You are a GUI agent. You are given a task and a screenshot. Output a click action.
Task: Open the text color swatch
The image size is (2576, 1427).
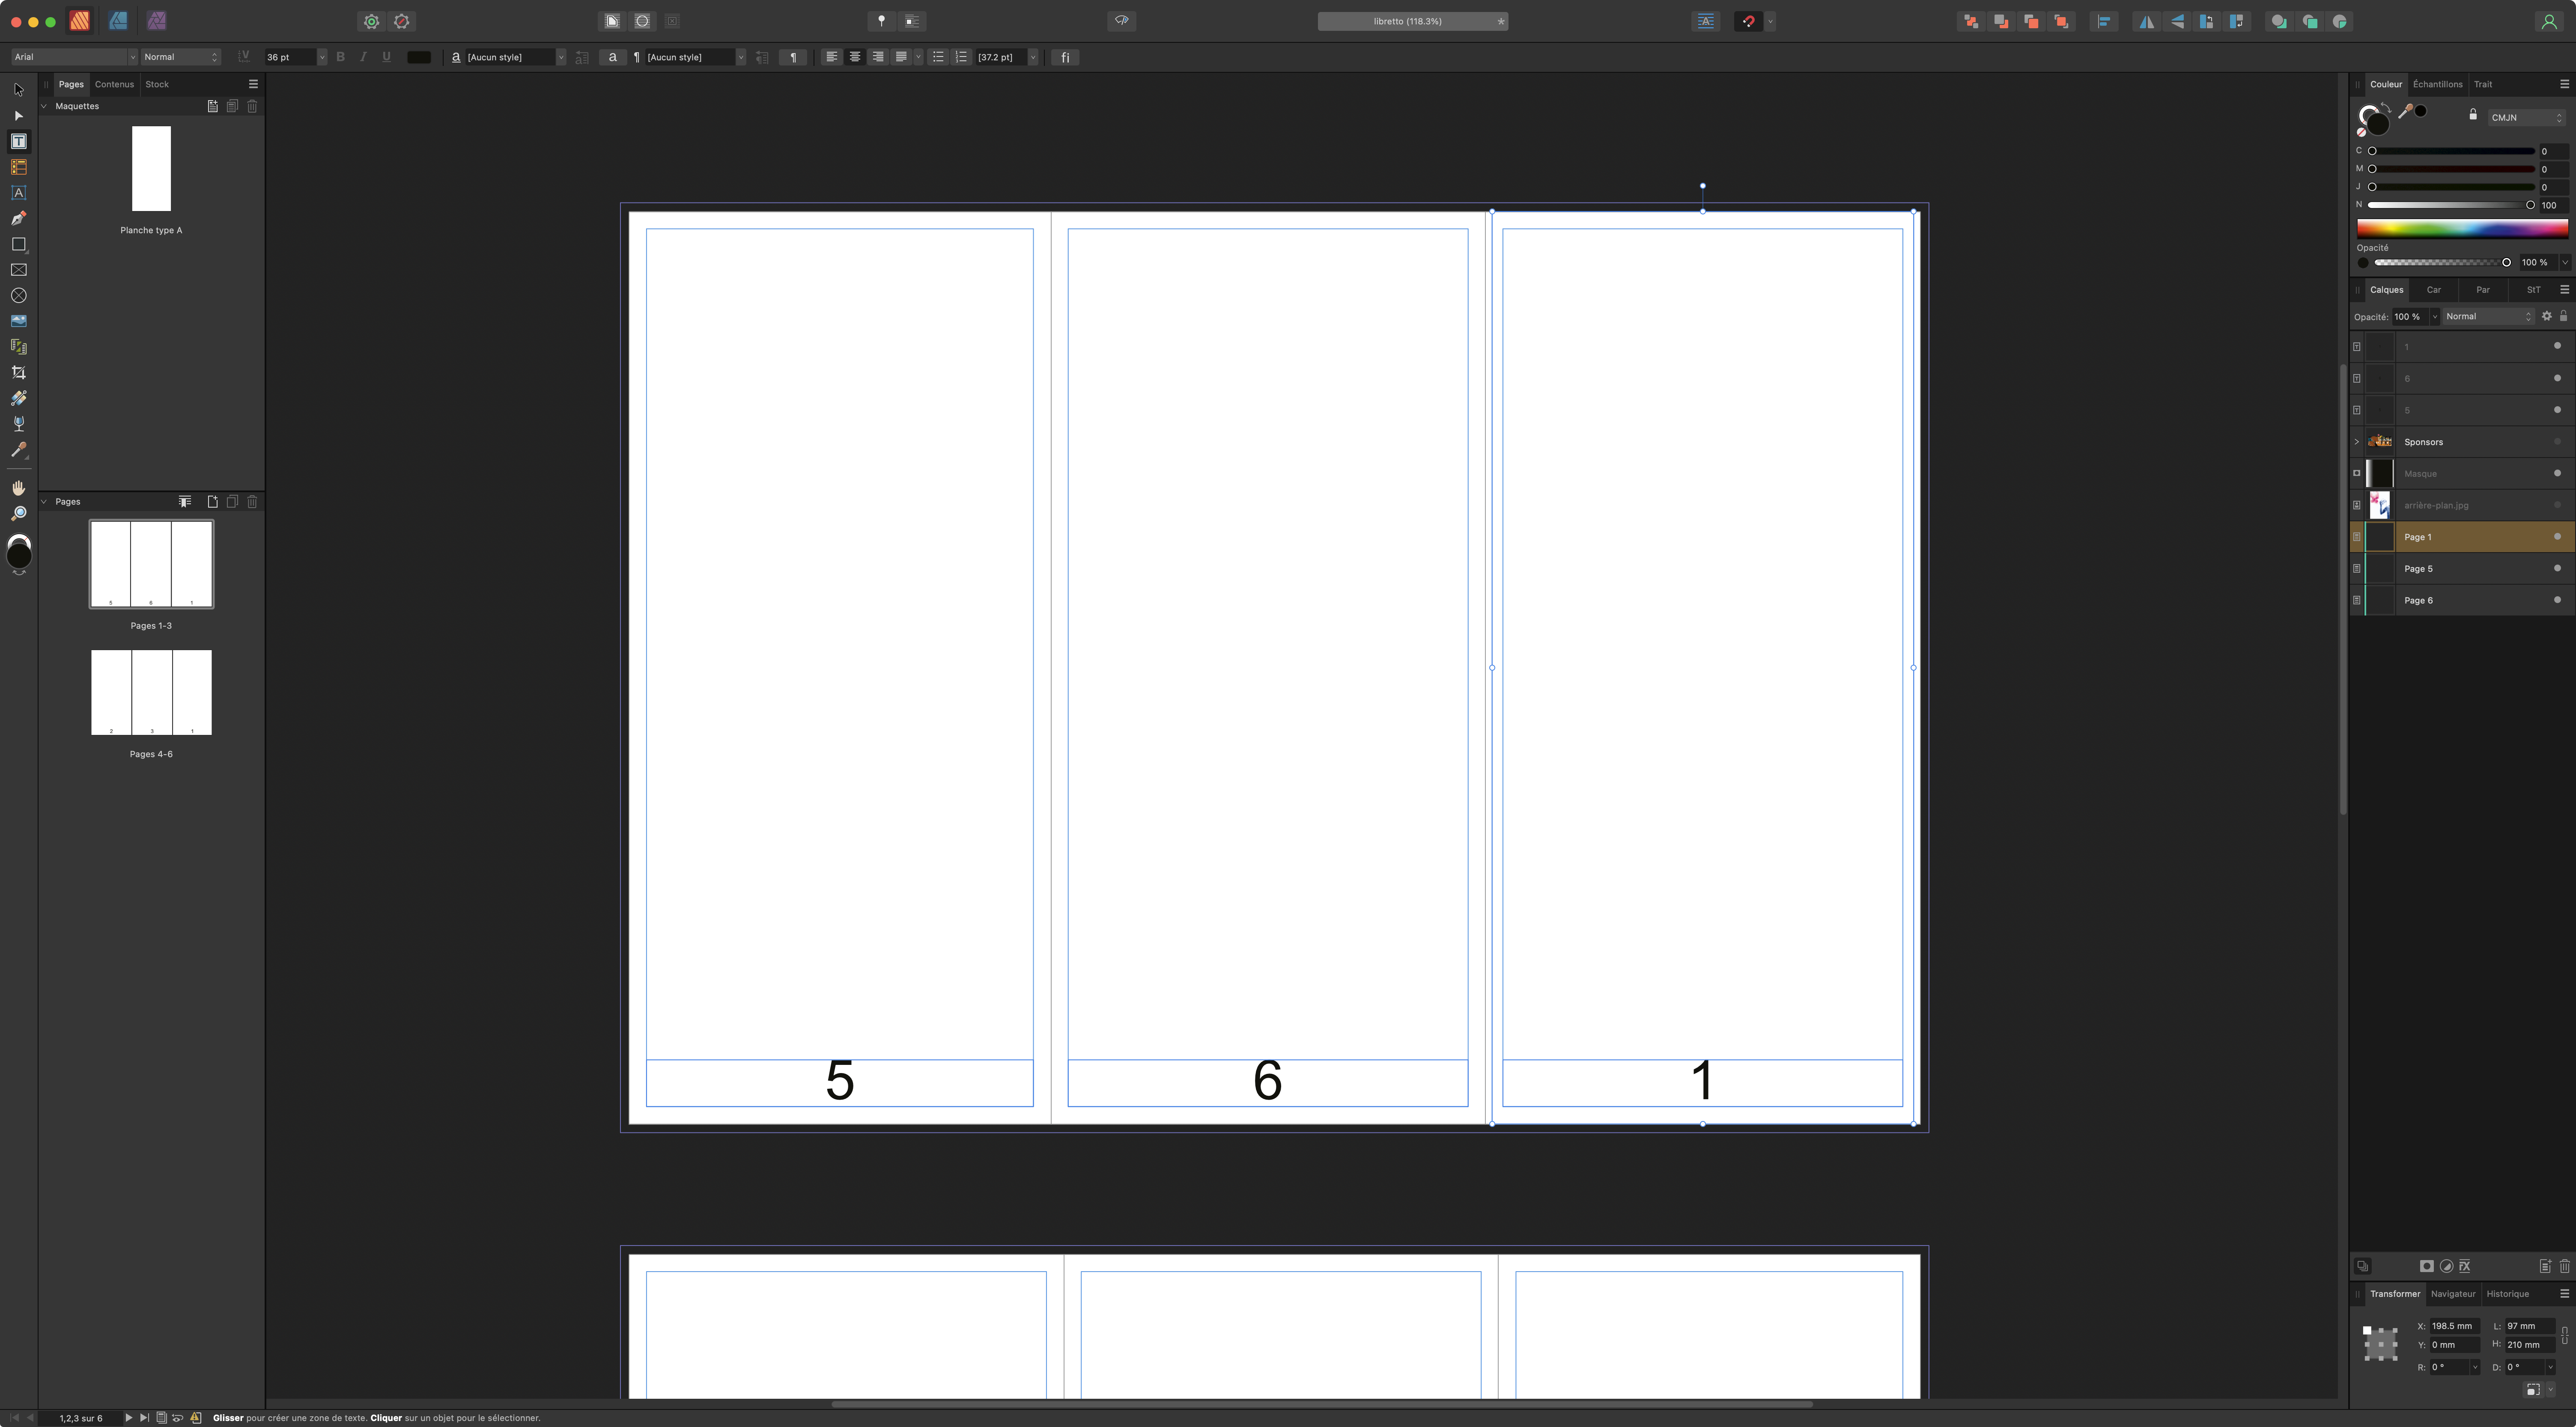click(x=419, y=57)
